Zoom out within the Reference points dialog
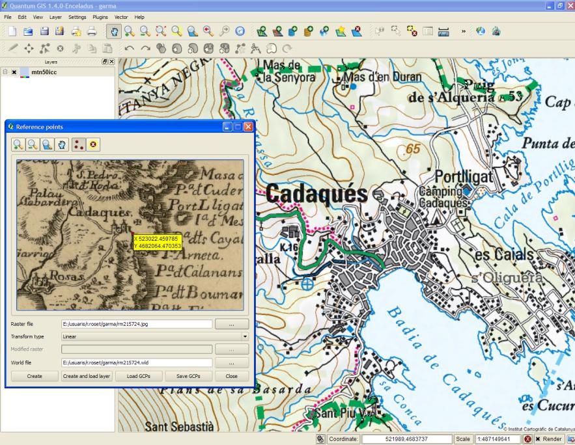Viewport: 575px width, 445px height. click(x=33, y=144)
